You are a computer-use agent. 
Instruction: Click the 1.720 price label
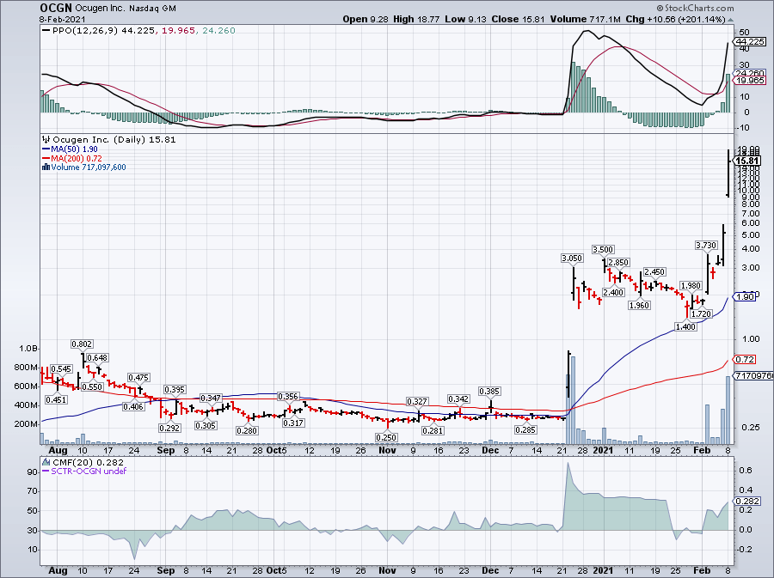click(x=701, y=313)
